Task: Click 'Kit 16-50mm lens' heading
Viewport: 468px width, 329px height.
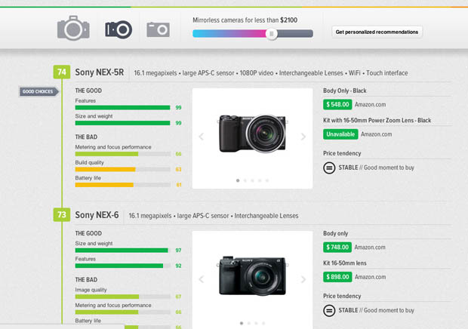Action: click(x=345, y=263)
